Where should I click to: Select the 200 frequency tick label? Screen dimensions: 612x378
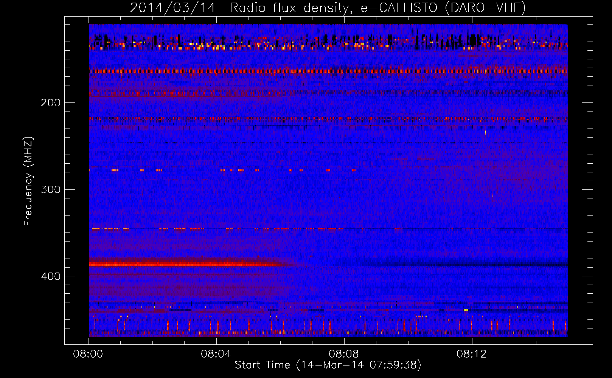(51, 103)
